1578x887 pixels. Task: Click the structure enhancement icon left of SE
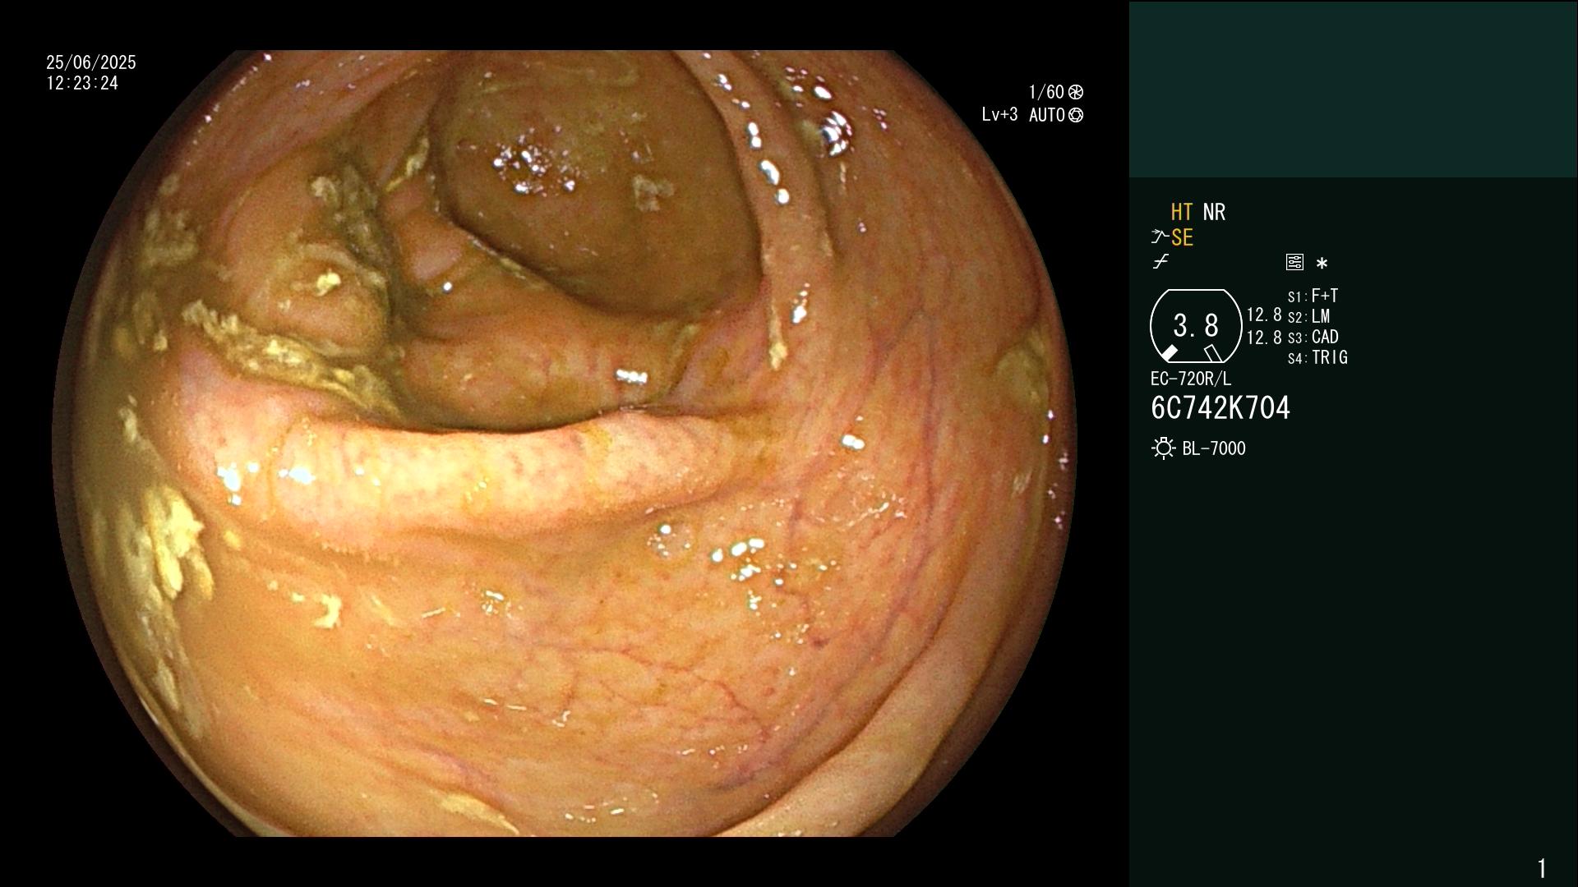tap(1160, 237)
